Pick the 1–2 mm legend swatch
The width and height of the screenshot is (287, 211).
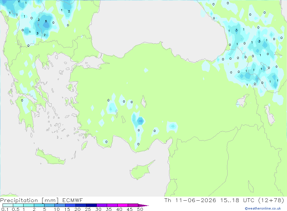(x=28, y=205)
